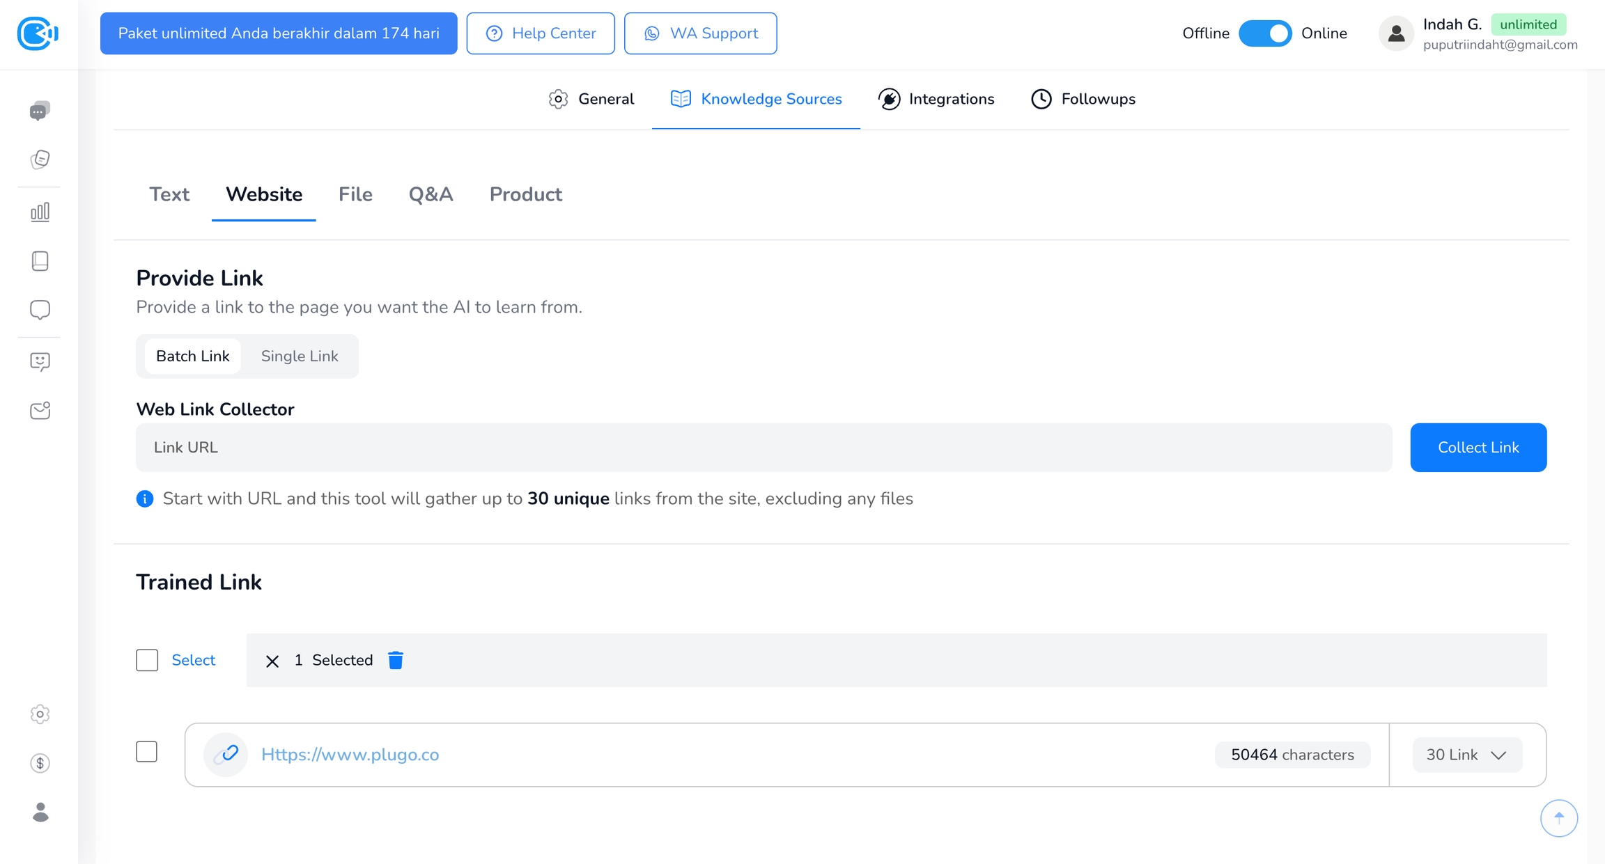Switch to Single Link mode
The width and height of the screenshot is (1605, 864).
click(x=300, y=356)
